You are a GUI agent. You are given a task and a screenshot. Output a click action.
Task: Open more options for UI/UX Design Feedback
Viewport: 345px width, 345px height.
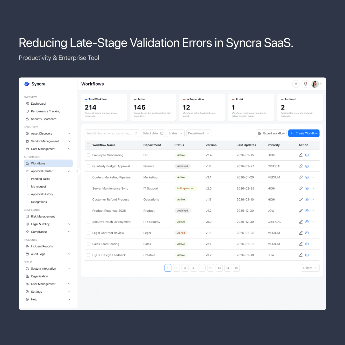coord(313,255)
